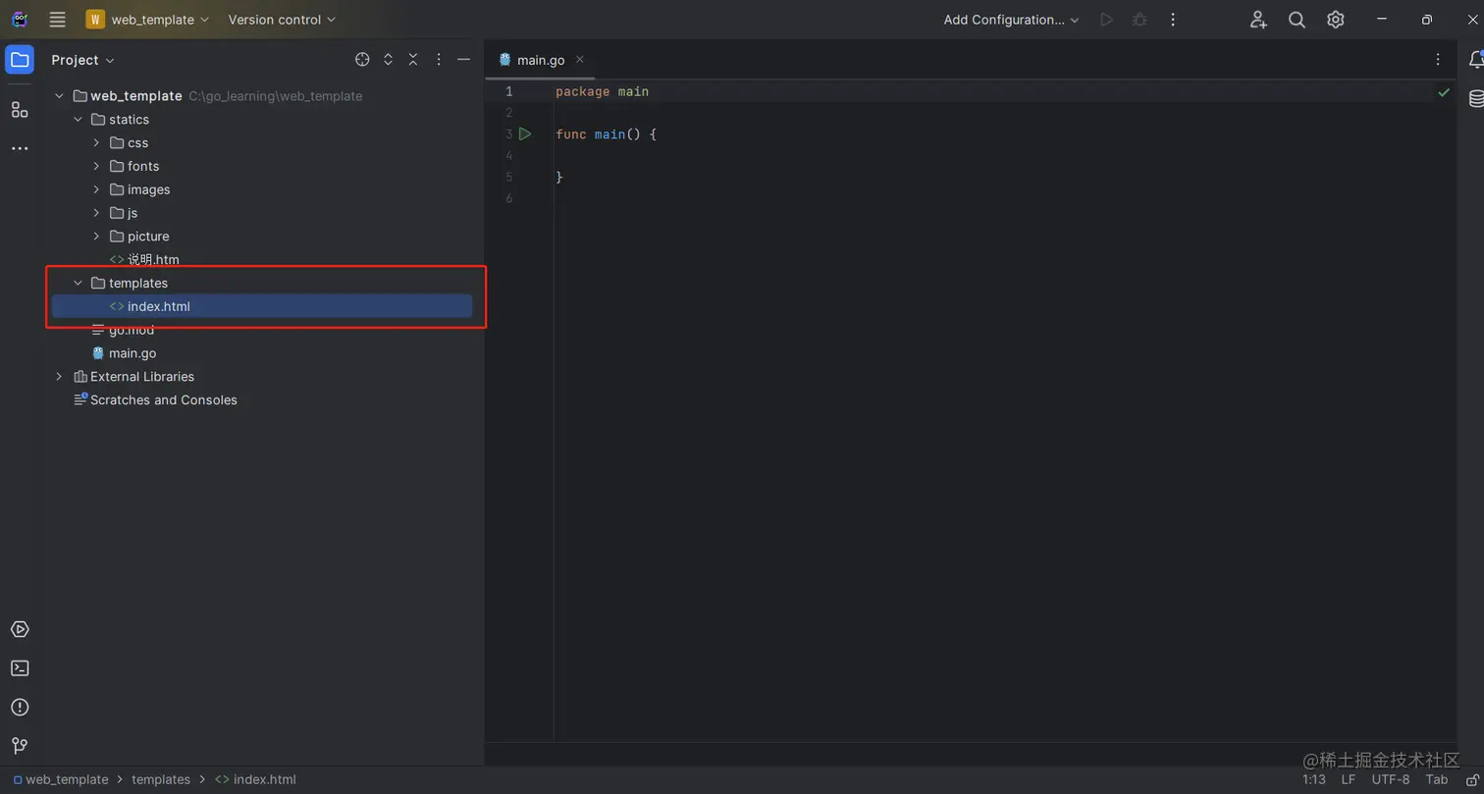
Task: Click the Debug bug icon
Action: tap(1139, 20)
